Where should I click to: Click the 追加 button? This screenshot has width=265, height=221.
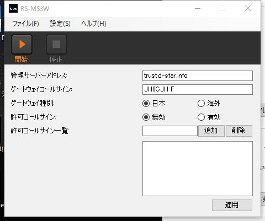[211, 131]
